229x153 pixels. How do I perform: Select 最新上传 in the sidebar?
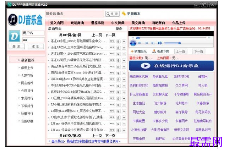point(27,68)
